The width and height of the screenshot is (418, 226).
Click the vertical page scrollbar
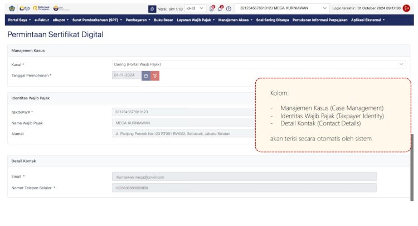pyautogui.click(x=412, y=167)
